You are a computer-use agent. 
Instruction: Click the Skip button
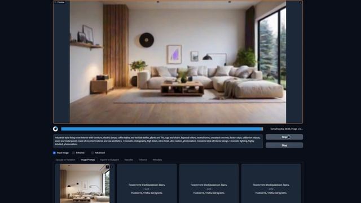pyautogui.click(x=284, y=137)
